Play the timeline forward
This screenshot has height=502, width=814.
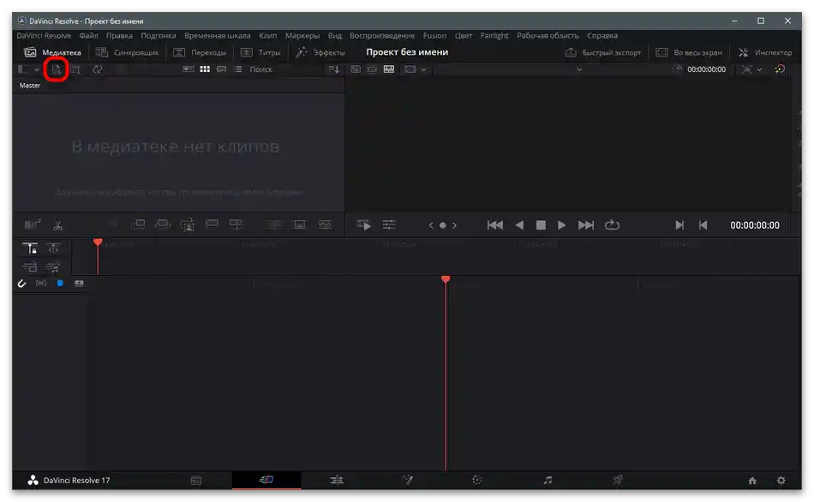click(x=562, y=224)
